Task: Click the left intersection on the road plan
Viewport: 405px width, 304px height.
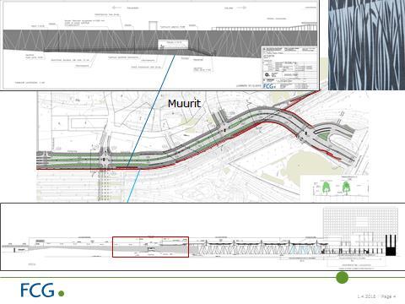Action: pyautogui.click(x=105, y=160)
